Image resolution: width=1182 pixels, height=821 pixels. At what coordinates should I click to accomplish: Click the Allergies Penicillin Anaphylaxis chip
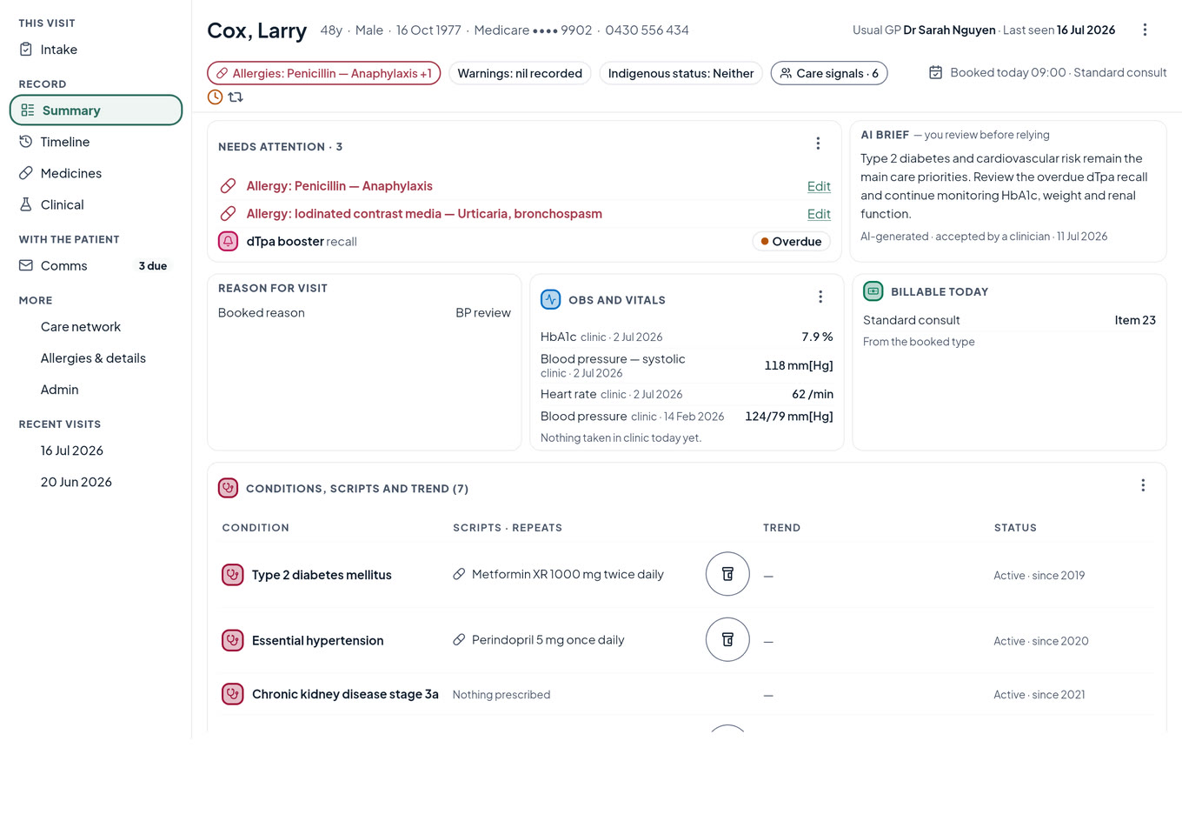324,73
